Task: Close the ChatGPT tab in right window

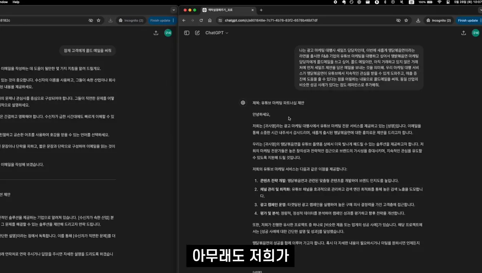Action: pyautogui.click(x=252, y=10)
